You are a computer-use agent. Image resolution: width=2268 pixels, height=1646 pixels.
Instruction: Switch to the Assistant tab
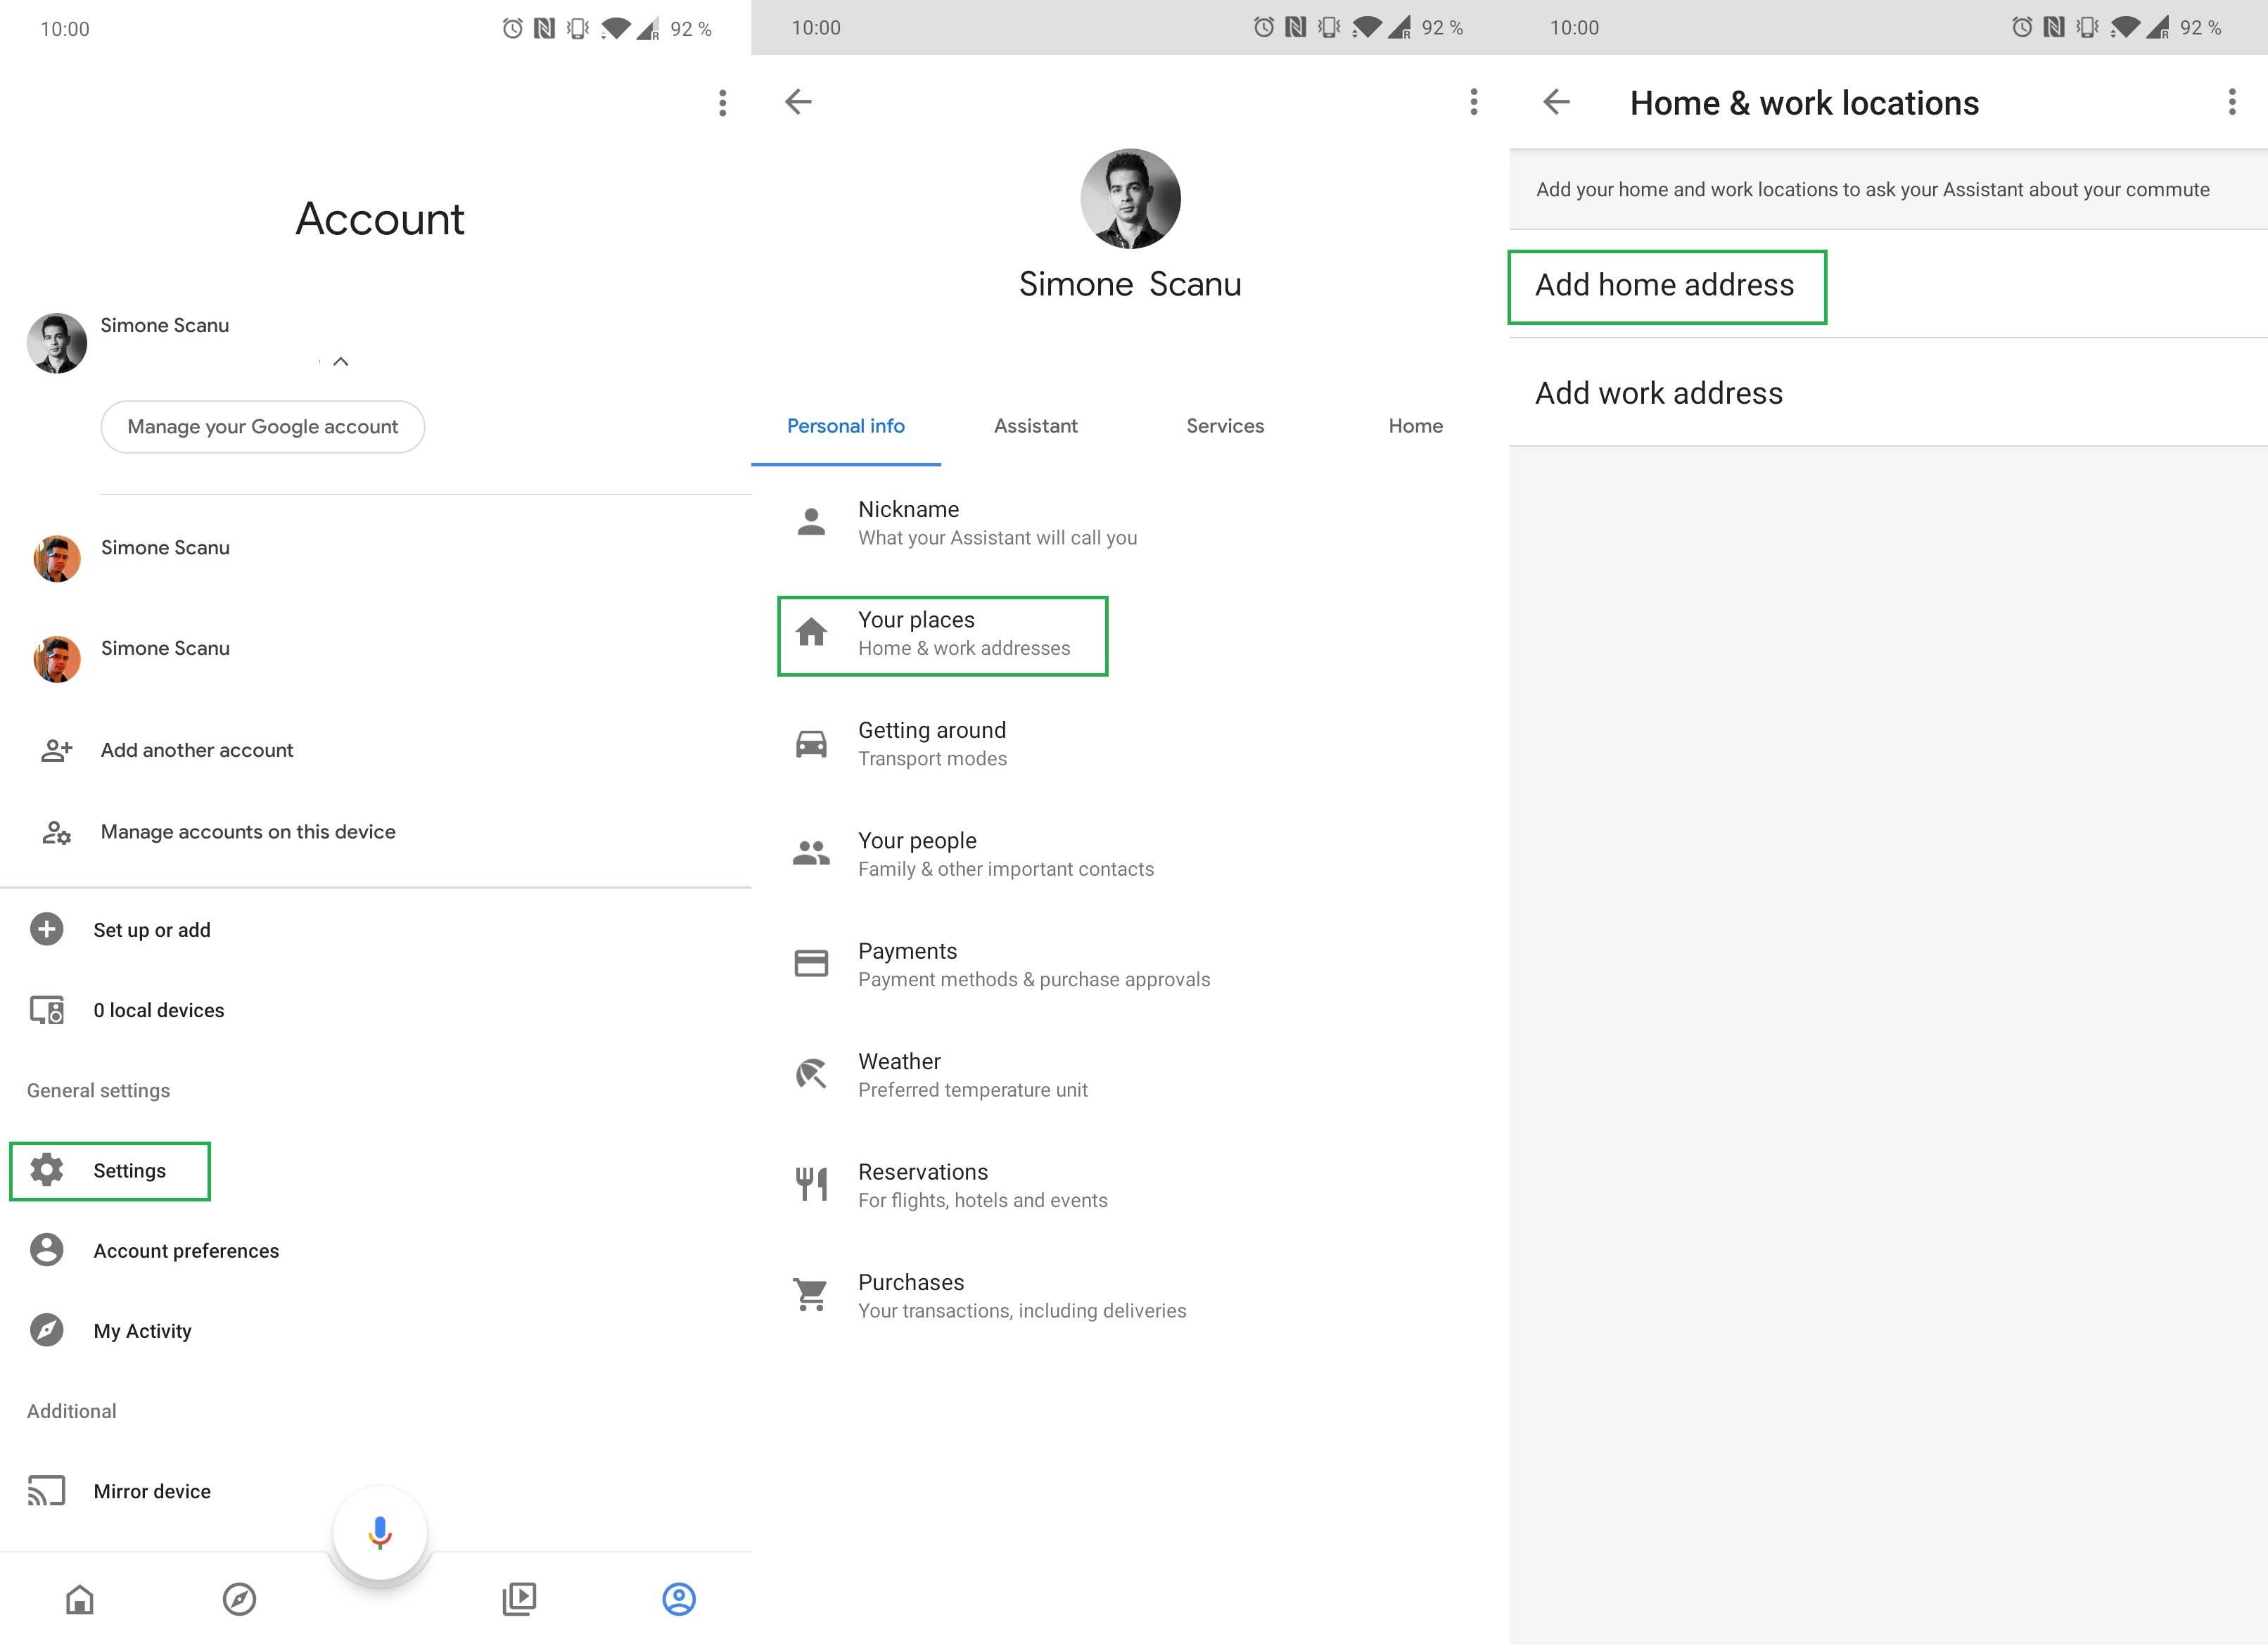pos(1035,426)
